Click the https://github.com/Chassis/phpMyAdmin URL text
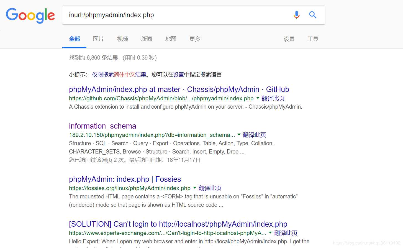 pos(161,98)
